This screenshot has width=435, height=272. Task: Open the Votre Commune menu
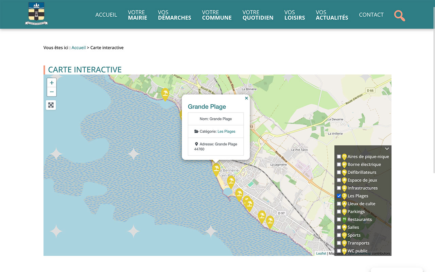click(x=217, y=15)
